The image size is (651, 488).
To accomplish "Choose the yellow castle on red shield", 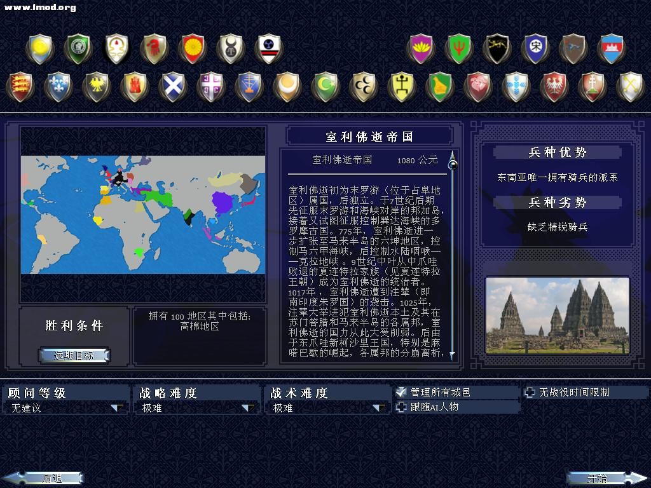I will click(x=134, y=86).
